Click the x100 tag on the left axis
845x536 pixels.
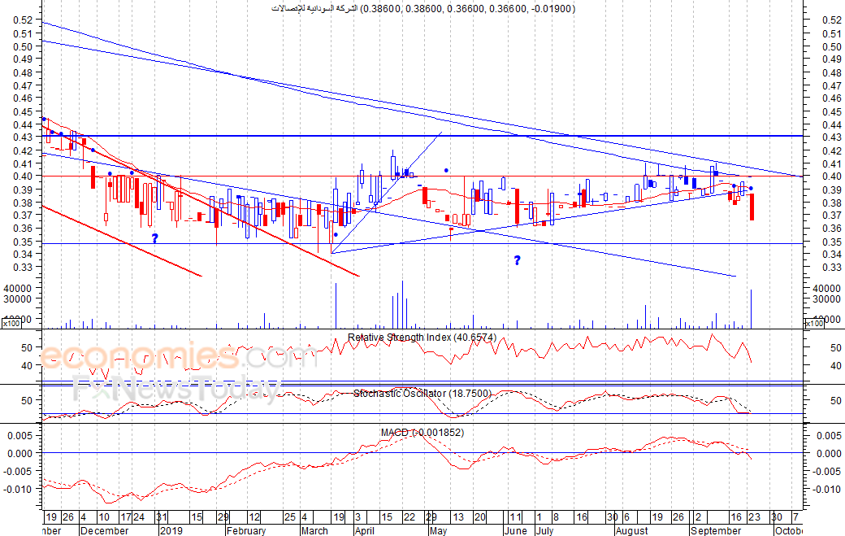11,324
